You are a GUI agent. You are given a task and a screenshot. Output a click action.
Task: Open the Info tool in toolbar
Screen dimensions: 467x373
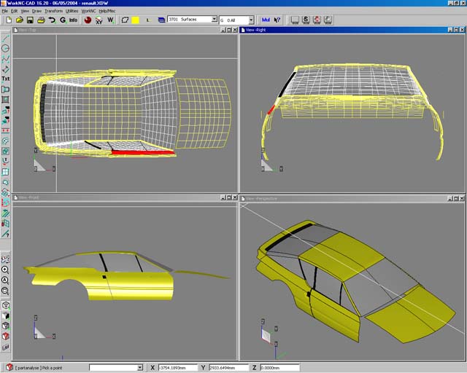(x=73, y=20)
